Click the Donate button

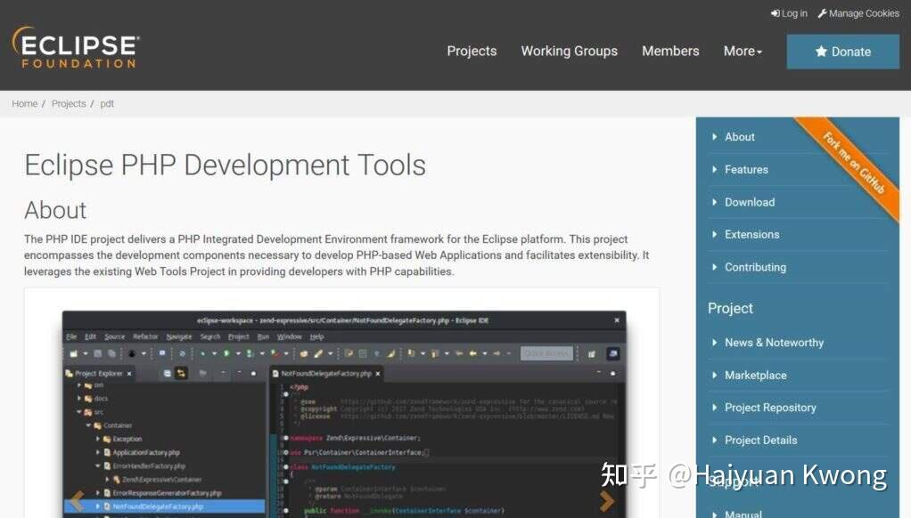pos(841,51)
